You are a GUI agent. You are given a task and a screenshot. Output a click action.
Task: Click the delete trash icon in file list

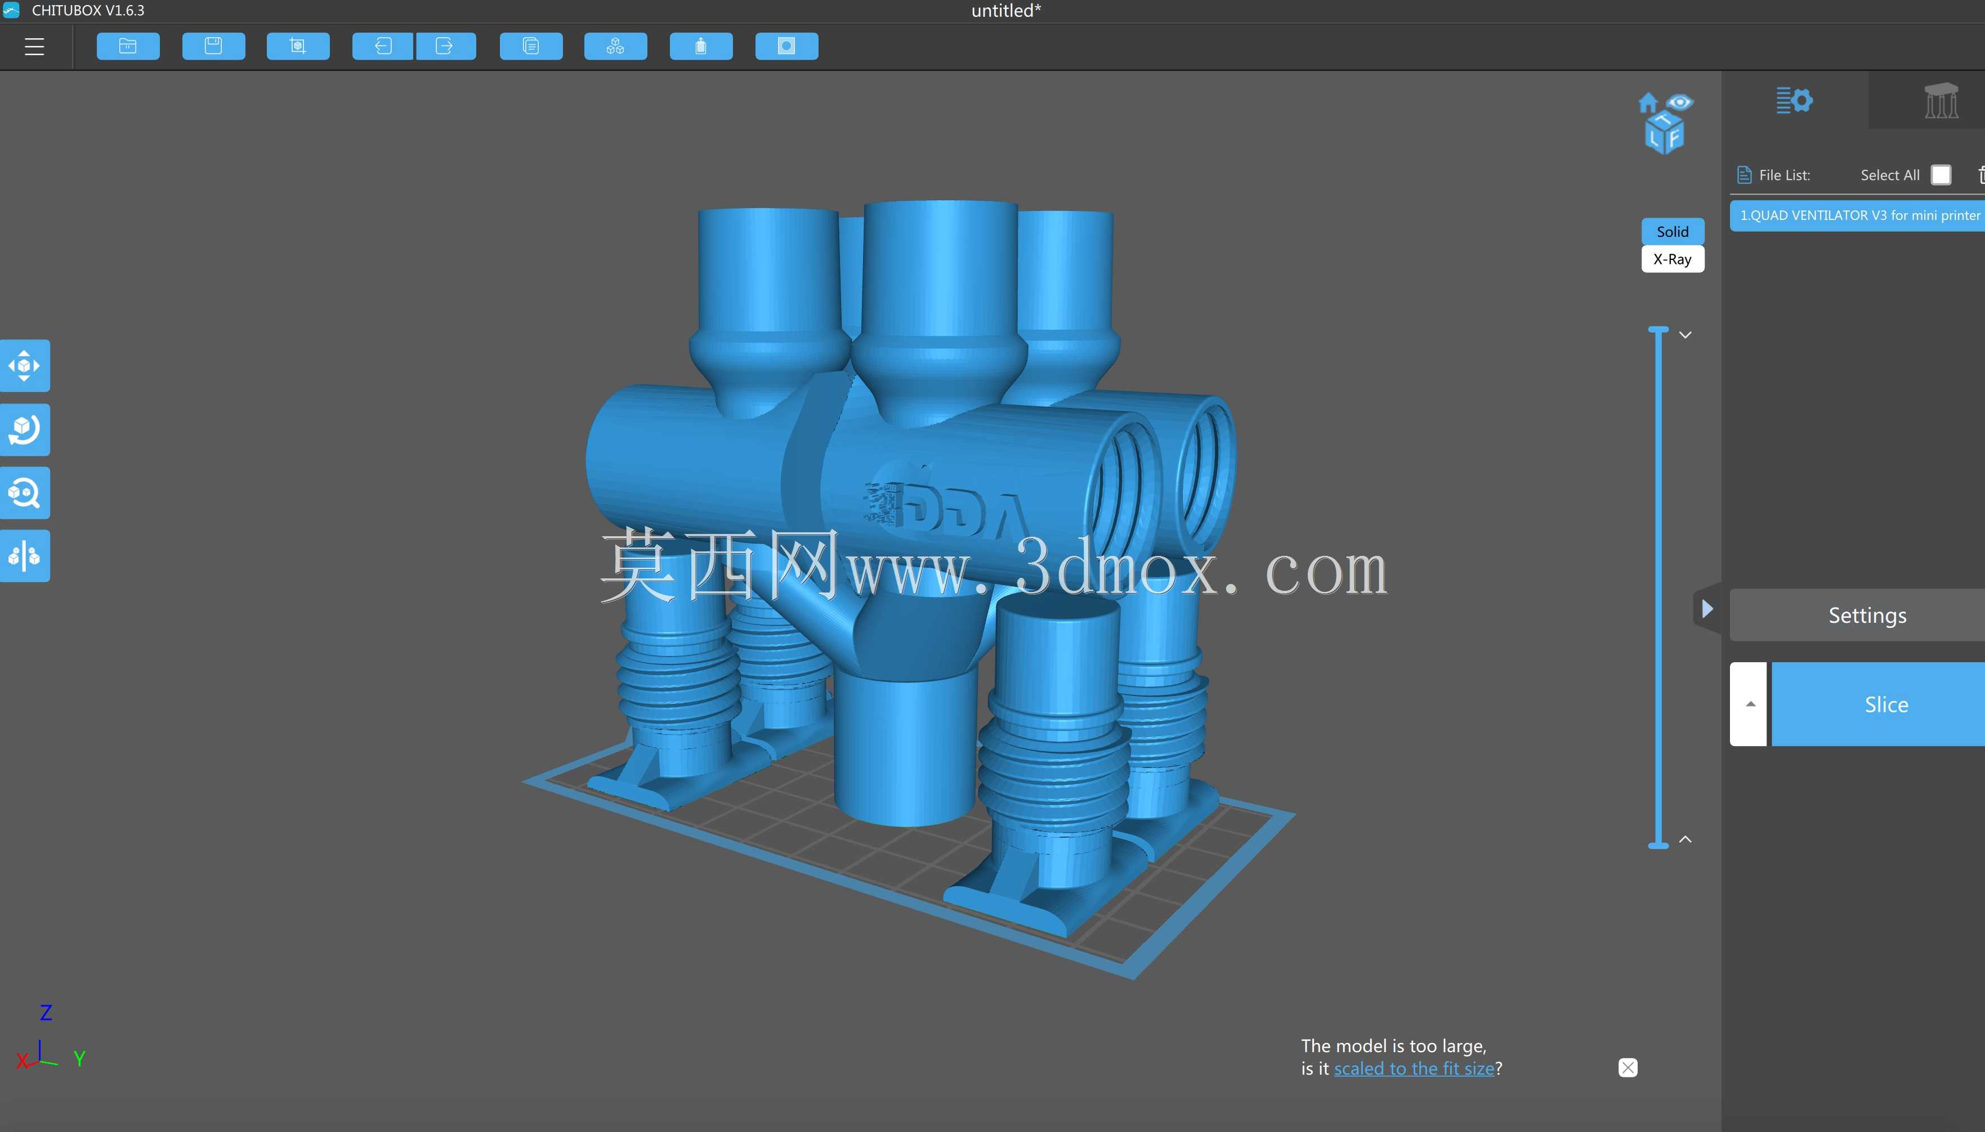(1980, 175)
